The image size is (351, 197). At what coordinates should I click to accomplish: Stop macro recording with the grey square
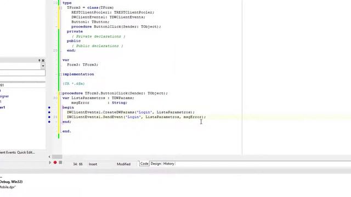click(60, 163)
